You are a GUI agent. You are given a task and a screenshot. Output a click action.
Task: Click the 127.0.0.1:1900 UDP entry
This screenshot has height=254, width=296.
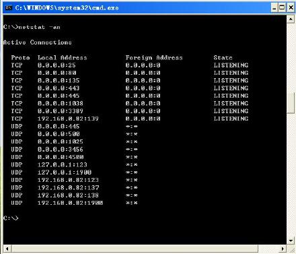(x=65, y=172)
